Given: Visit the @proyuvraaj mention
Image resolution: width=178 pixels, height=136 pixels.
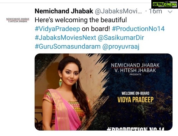Looking at the screenshot, I should [121, 47].
